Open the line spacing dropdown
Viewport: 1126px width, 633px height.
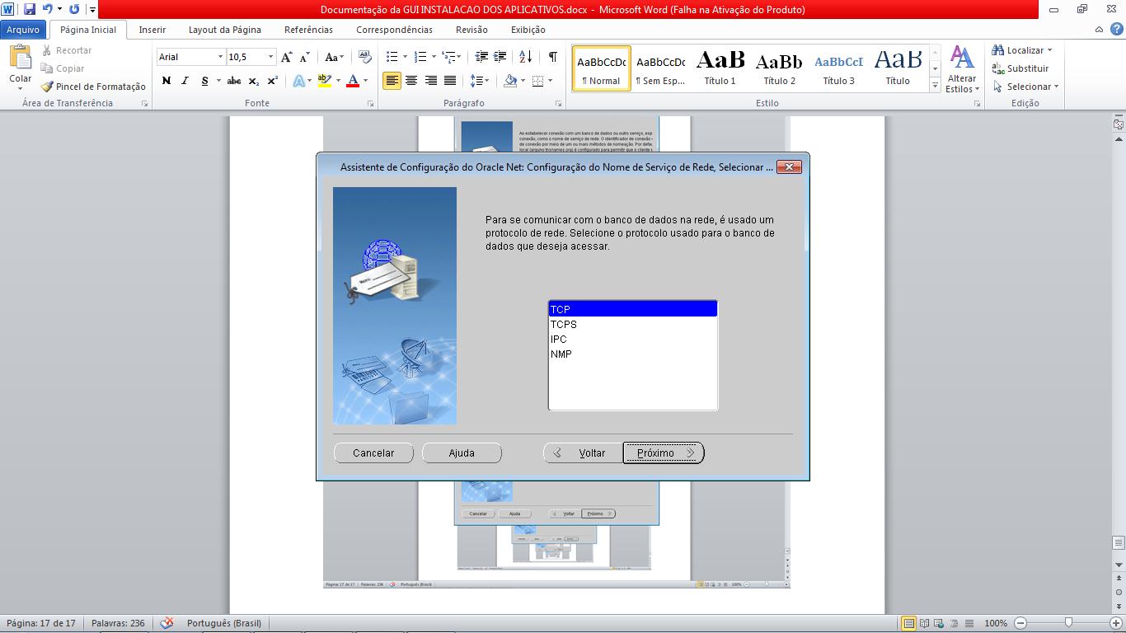pyautogui.click(x=481, y=81)
